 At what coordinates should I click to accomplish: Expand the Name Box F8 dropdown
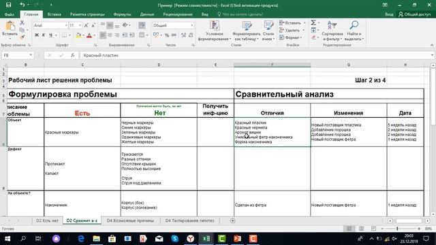tap(31, 55)
